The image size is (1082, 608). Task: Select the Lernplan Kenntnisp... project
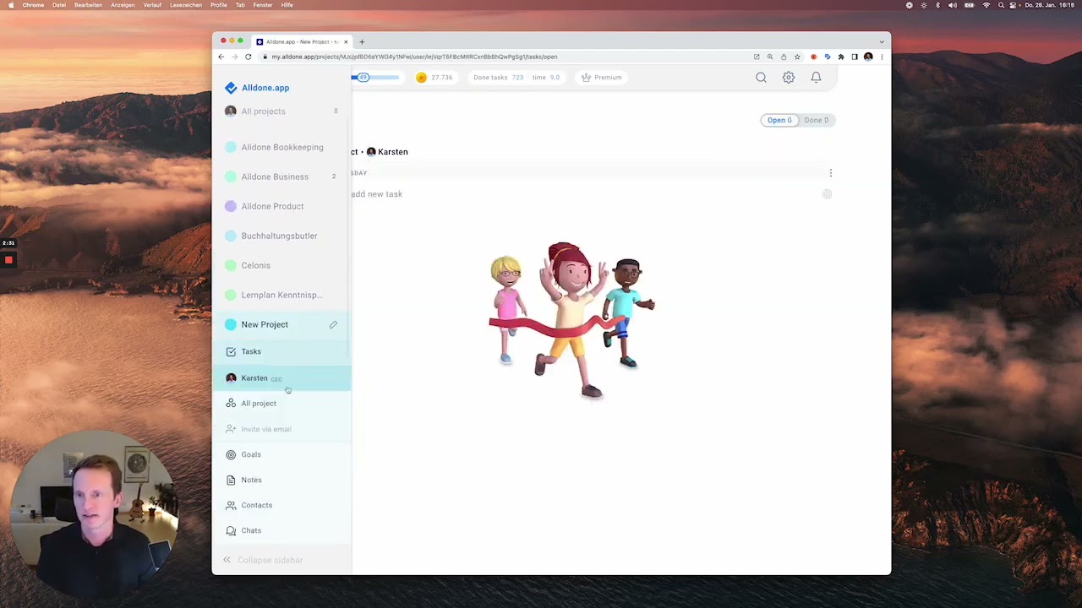[281, 295]
